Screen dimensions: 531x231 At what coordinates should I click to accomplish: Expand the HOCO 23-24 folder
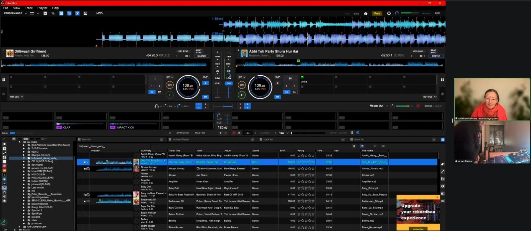(x=24, y=175)
